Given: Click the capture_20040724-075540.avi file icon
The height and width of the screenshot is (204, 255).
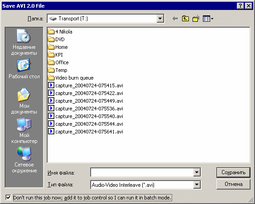Looking at the screenshot, I should [x=51, y=116].
